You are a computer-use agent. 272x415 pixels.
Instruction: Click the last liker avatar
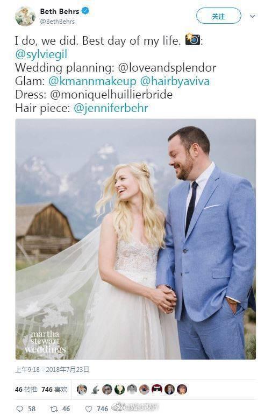click(182, 389)
